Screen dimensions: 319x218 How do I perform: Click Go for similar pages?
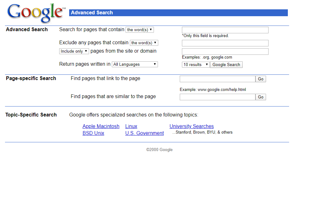[x=261, y=97]
